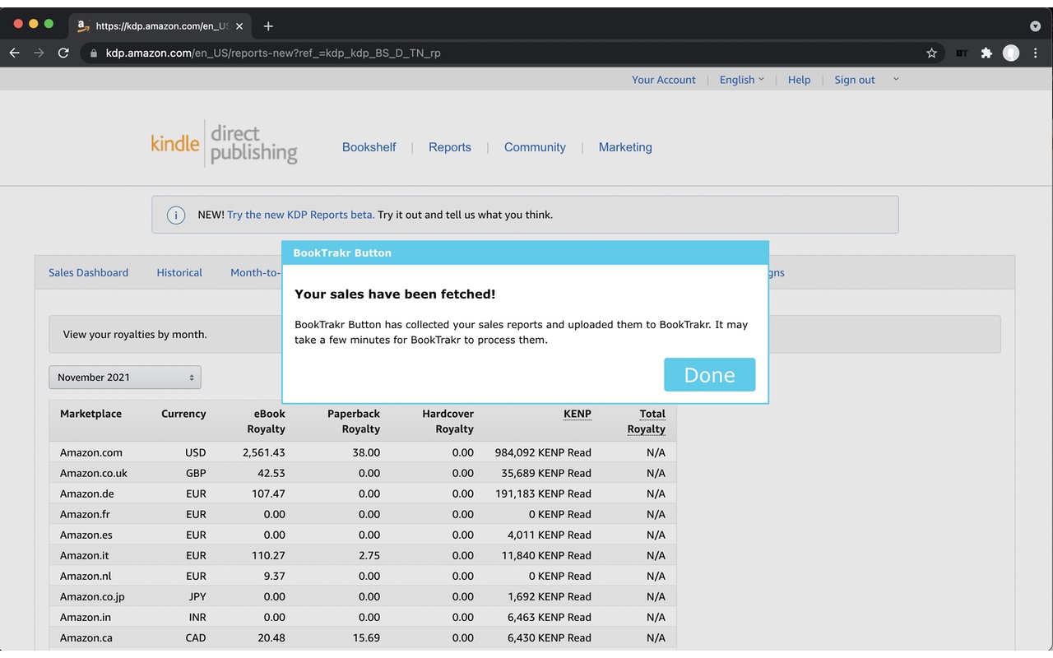
Task: Expand the chevron beside Sign out
Action: [896, 79]
